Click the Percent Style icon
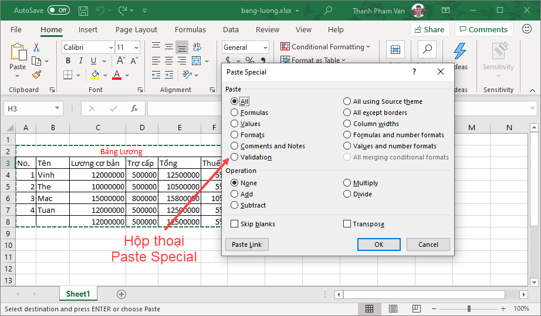Screen dimensions: 541x316 [x=250, y=60]
